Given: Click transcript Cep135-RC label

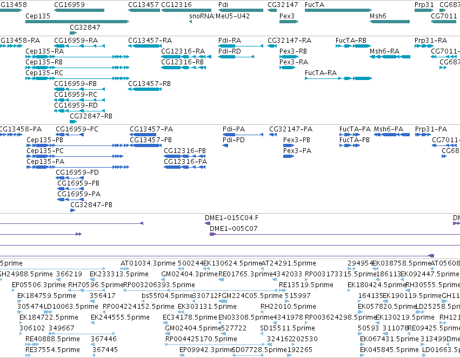Looking at the screenshot, I should point(44,73).
